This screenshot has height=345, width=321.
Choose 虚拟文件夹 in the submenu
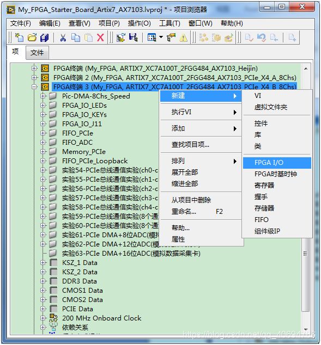point(277,107)
